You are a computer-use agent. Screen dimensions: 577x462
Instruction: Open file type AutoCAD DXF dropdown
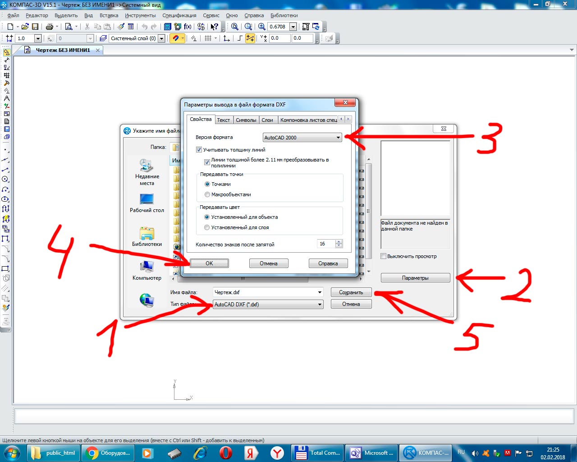(268, 305)
